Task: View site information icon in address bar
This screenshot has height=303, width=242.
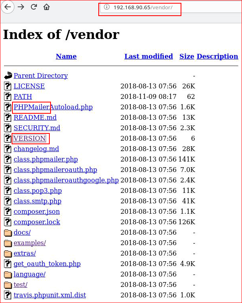Action: (x=106, y=7)
